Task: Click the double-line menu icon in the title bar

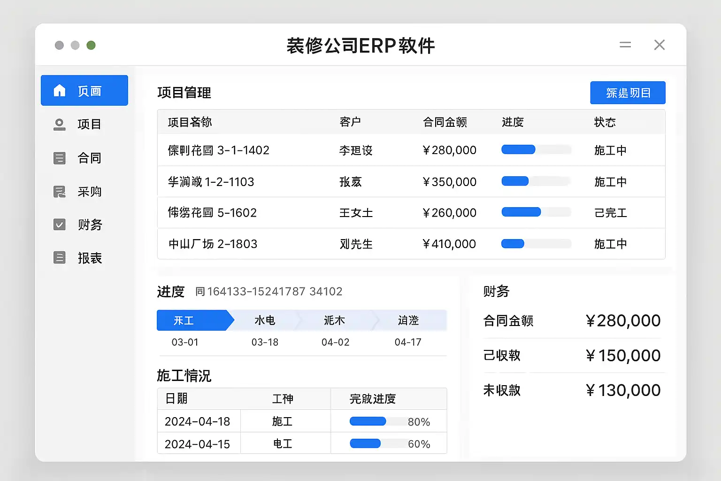Action: coord(625,45)
